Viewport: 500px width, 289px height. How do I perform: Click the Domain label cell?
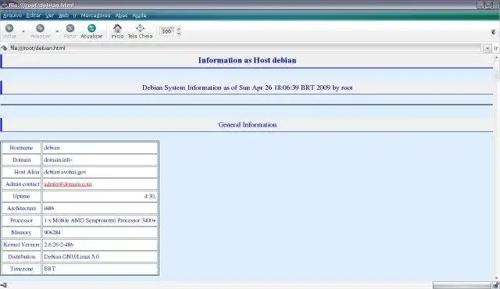21,160
